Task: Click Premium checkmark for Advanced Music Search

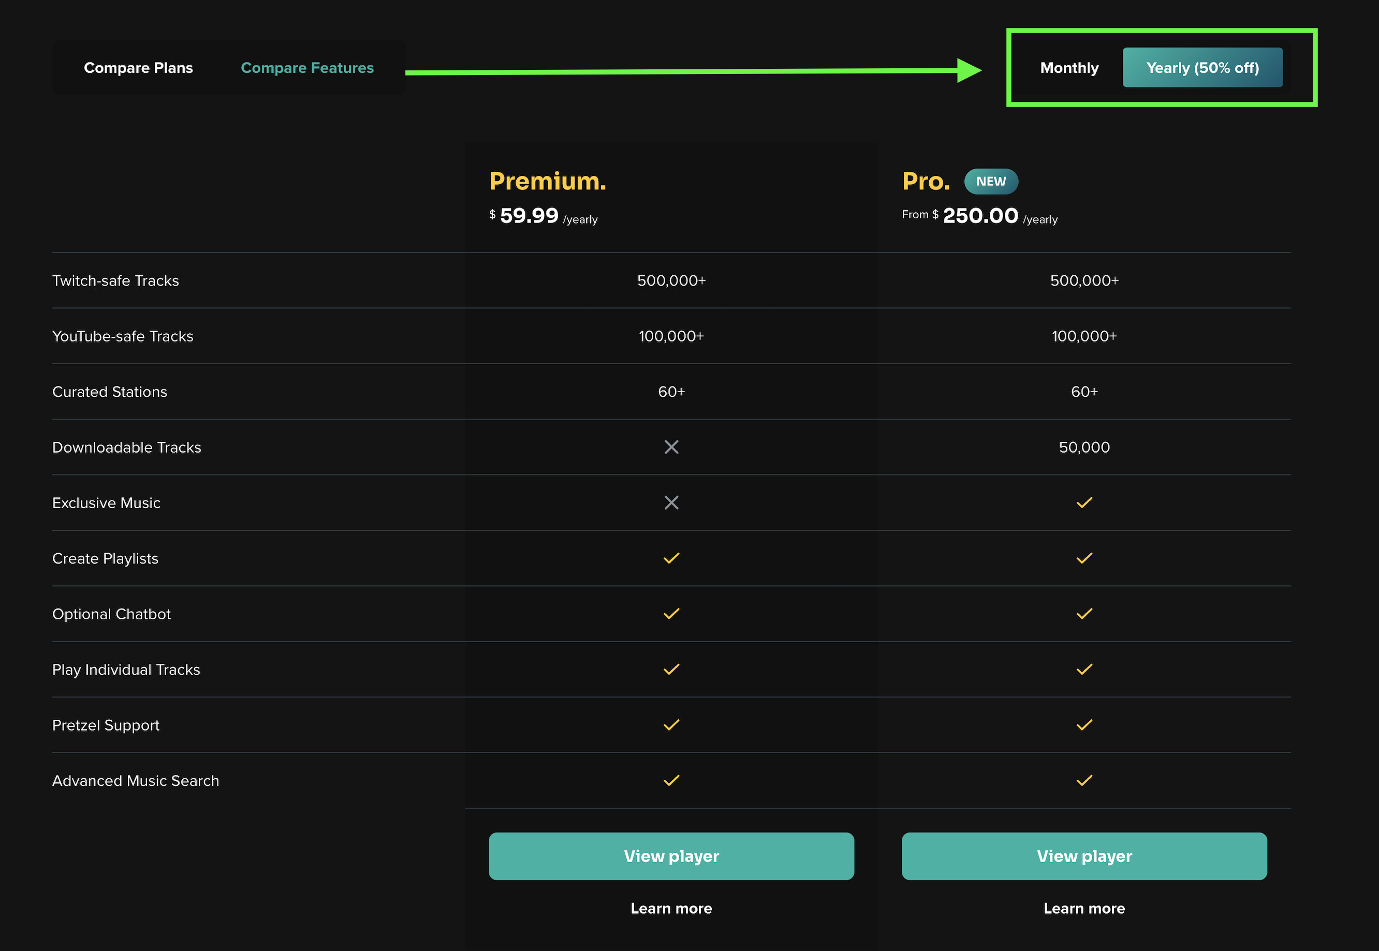Action: click(671, 780)
